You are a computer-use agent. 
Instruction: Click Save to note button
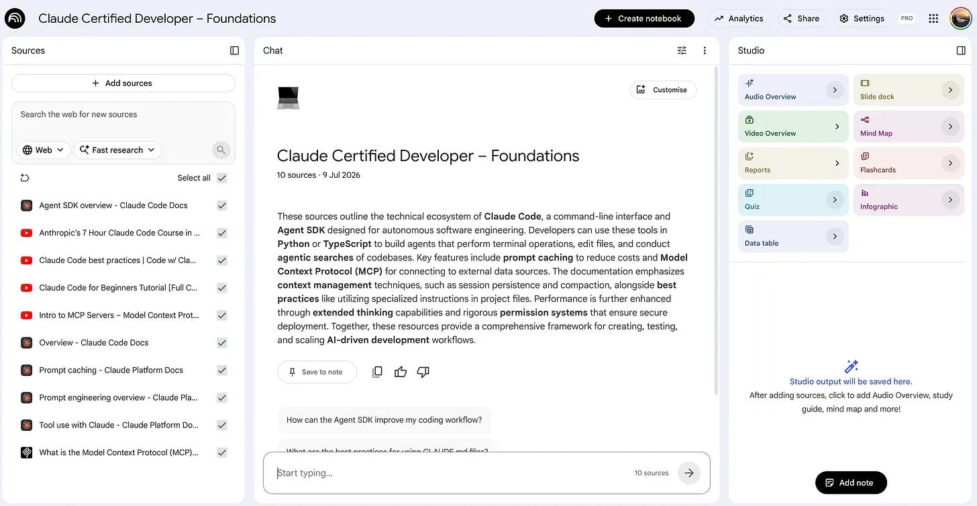coord(317,372)
